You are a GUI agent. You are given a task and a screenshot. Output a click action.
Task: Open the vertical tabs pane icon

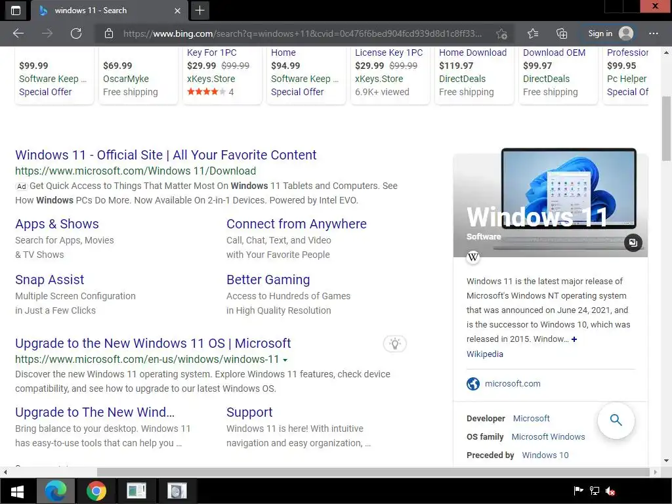[x=16, y=10]
